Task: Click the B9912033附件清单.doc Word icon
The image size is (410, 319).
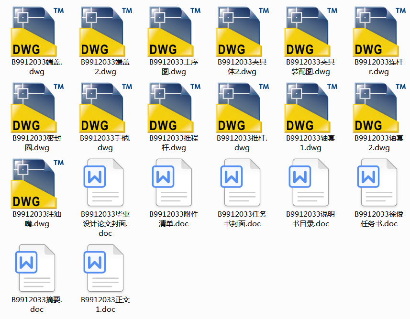Action: (172, 183)
